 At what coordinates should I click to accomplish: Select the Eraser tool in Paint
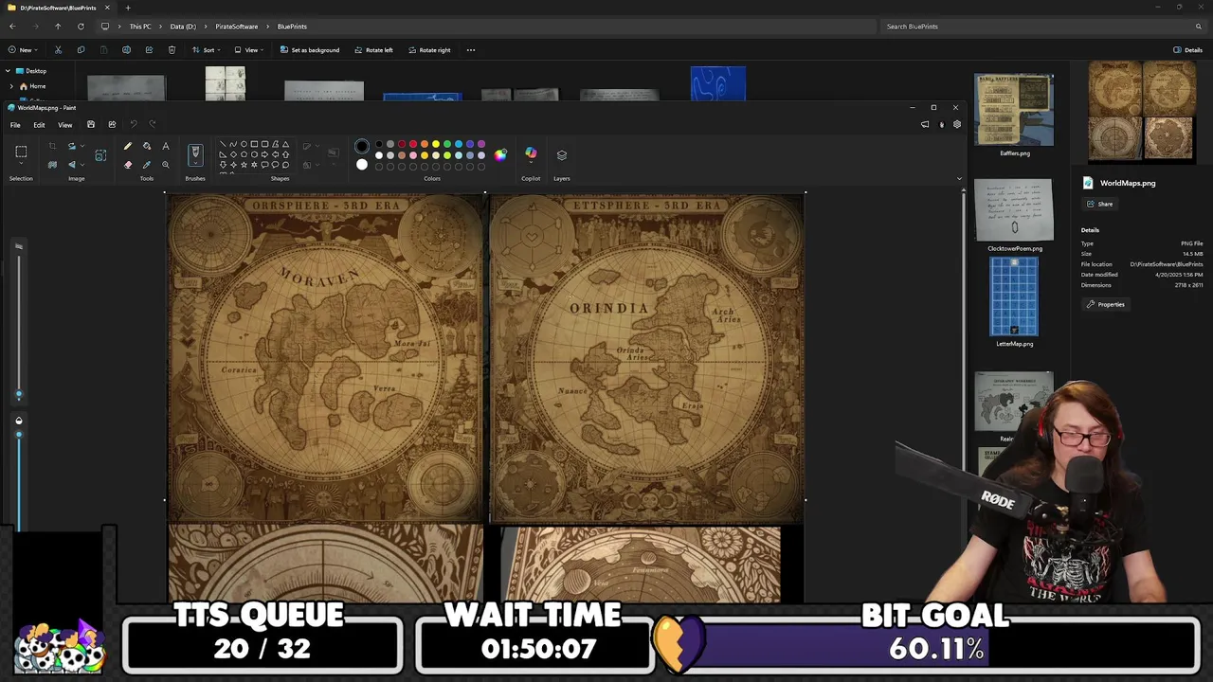tap(128, 165)
